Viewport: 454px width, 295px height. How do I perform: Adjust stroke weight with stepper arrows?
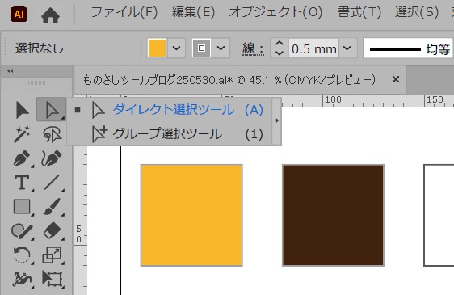pos(280,48)
